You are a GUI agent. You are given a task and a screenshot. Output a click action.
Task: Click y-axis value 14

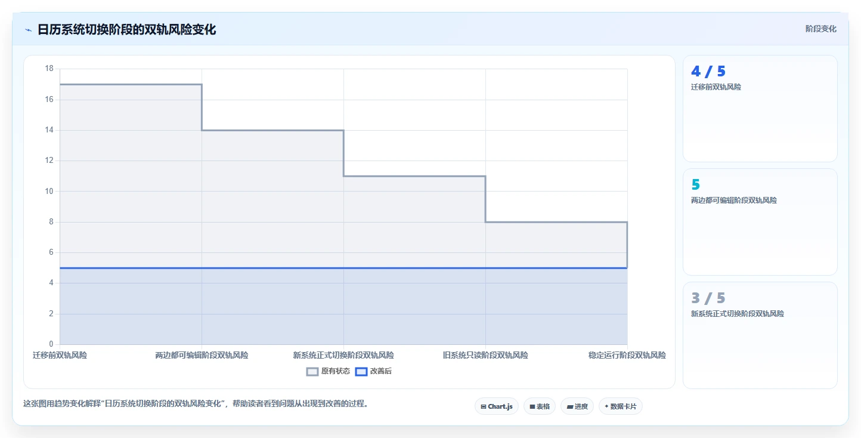[49, 130]
